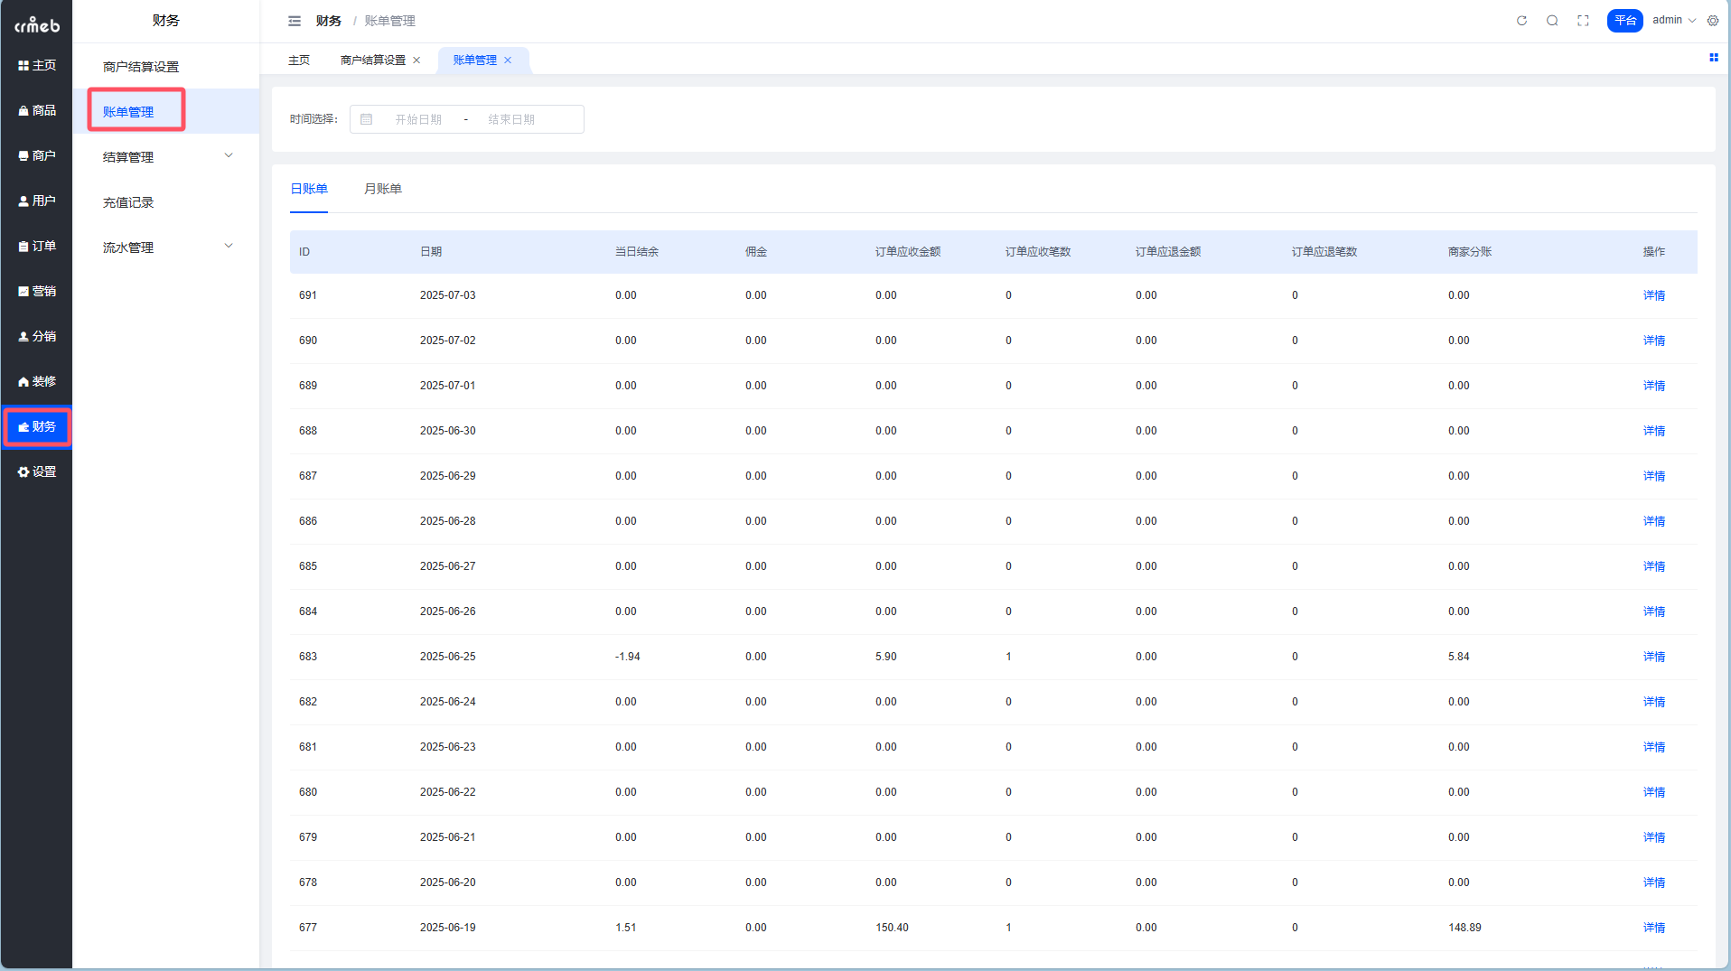Image resolution: width=1731 pixels, height=971 pixels.
Task: Open 充值记录 in the finance menu
Action: 128,202
